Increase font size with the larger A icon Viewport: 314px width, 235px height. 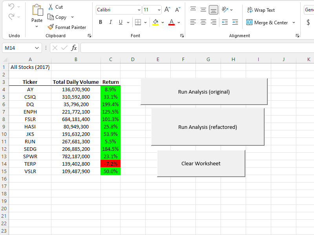pos(167,10)
